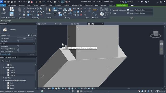The image size is (166, 93).
Task: Activate the Copy tool
Action: [x=60, y=14]
